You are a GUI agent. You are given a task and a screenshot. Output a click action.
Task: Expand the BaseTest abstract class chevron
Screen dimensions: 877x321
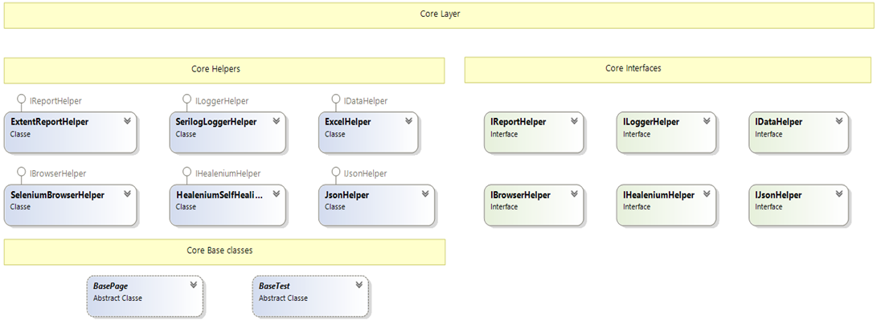tap(359, 285)
